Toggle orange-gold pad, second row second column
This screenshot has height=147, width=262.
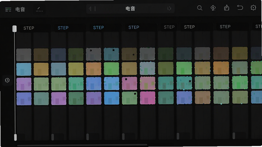tap(41, 69)
